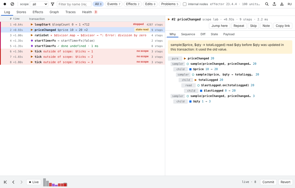Filter by Edits 0 pill
Viewport: 295px width, 188px height.
tap(150, 4)
